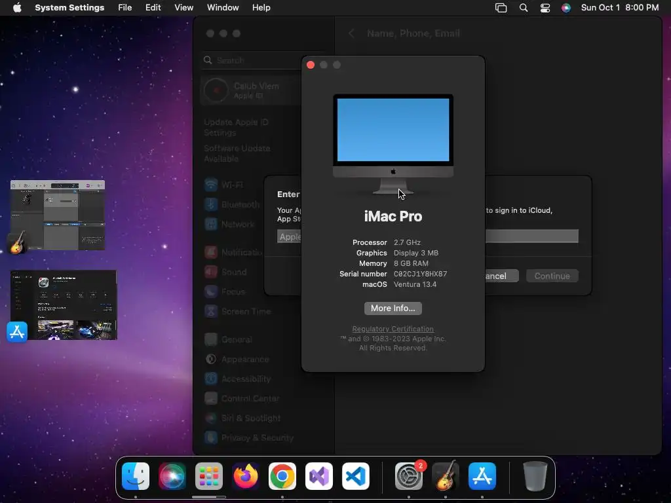Open the Regulatory Certification link
This screenshot has height=503, width=671.
(x=393, y=329)
